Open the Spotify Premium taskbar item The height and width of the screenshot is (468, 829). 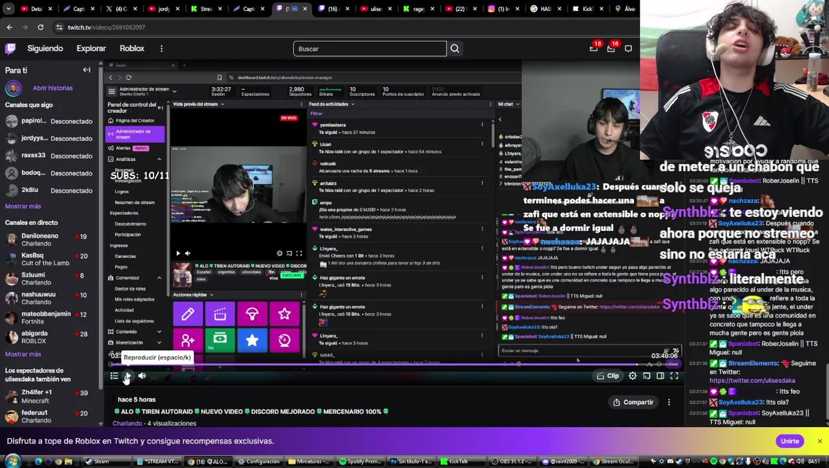coord(361,462)
